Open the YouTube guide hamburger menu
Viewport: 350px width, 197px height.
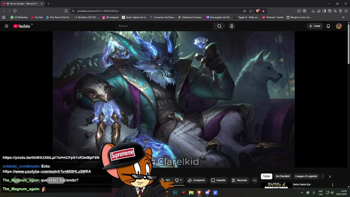(x=7, y=26)
